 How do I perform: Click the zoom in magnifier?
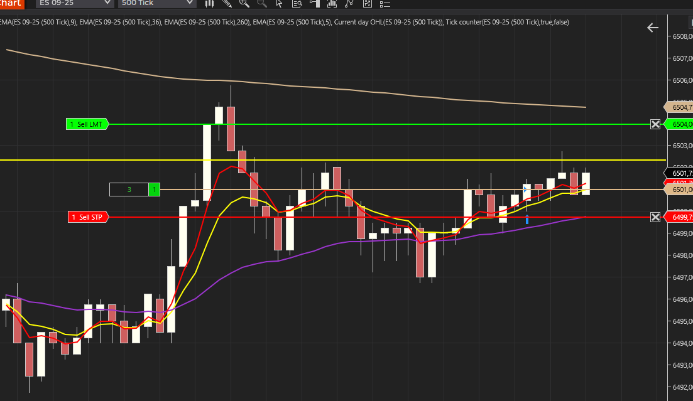(x=244, y=4)
